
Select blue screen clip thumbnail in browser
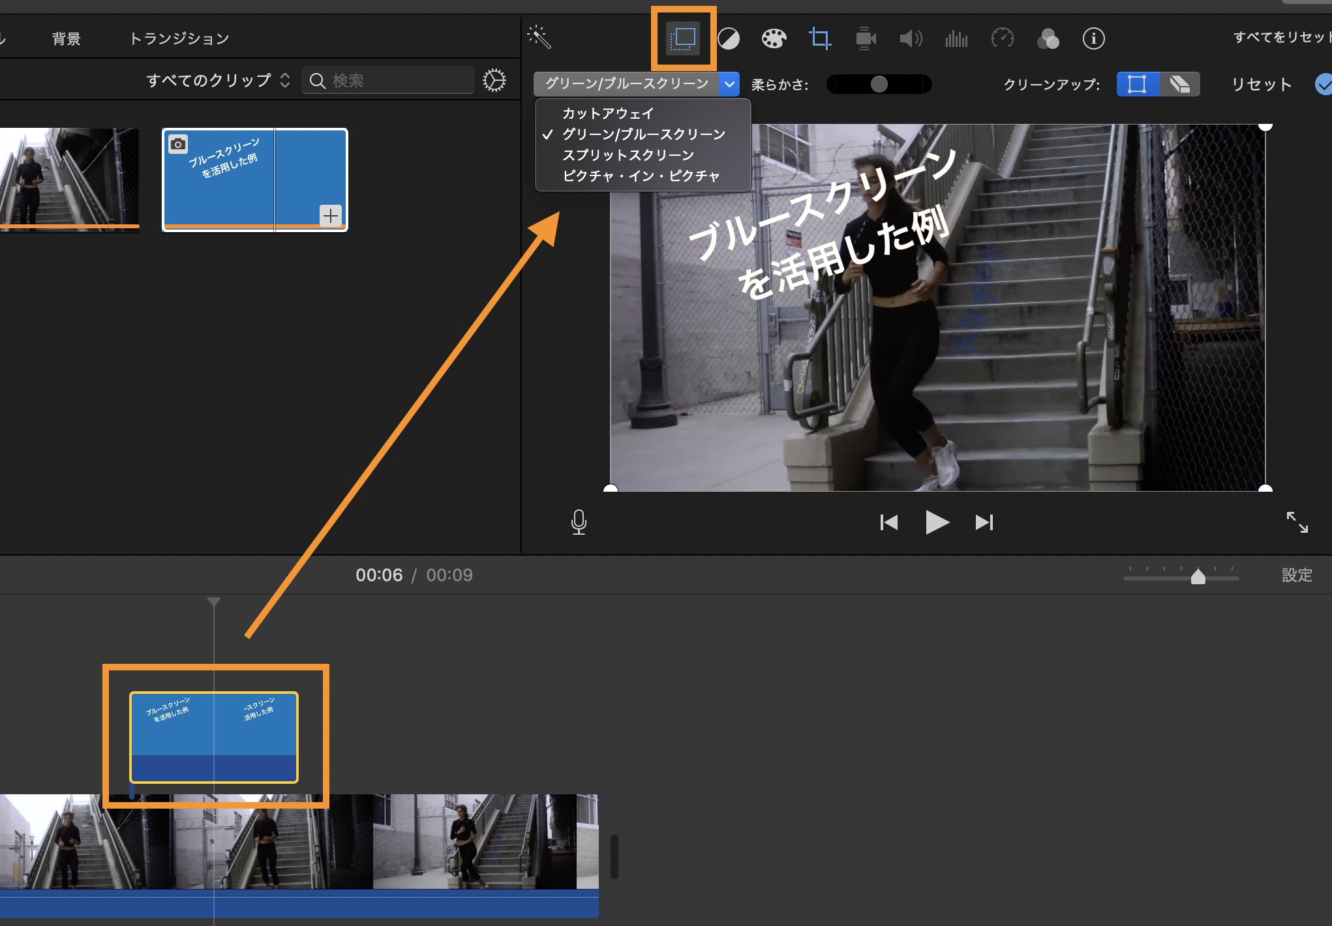tap(255, 179)
